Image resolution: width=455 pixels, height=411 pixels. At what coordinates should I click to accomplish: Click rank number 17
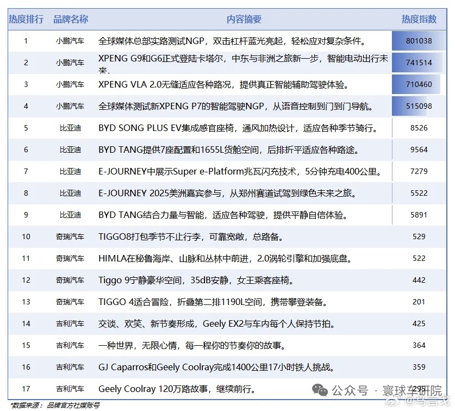[x=26, y=389]
